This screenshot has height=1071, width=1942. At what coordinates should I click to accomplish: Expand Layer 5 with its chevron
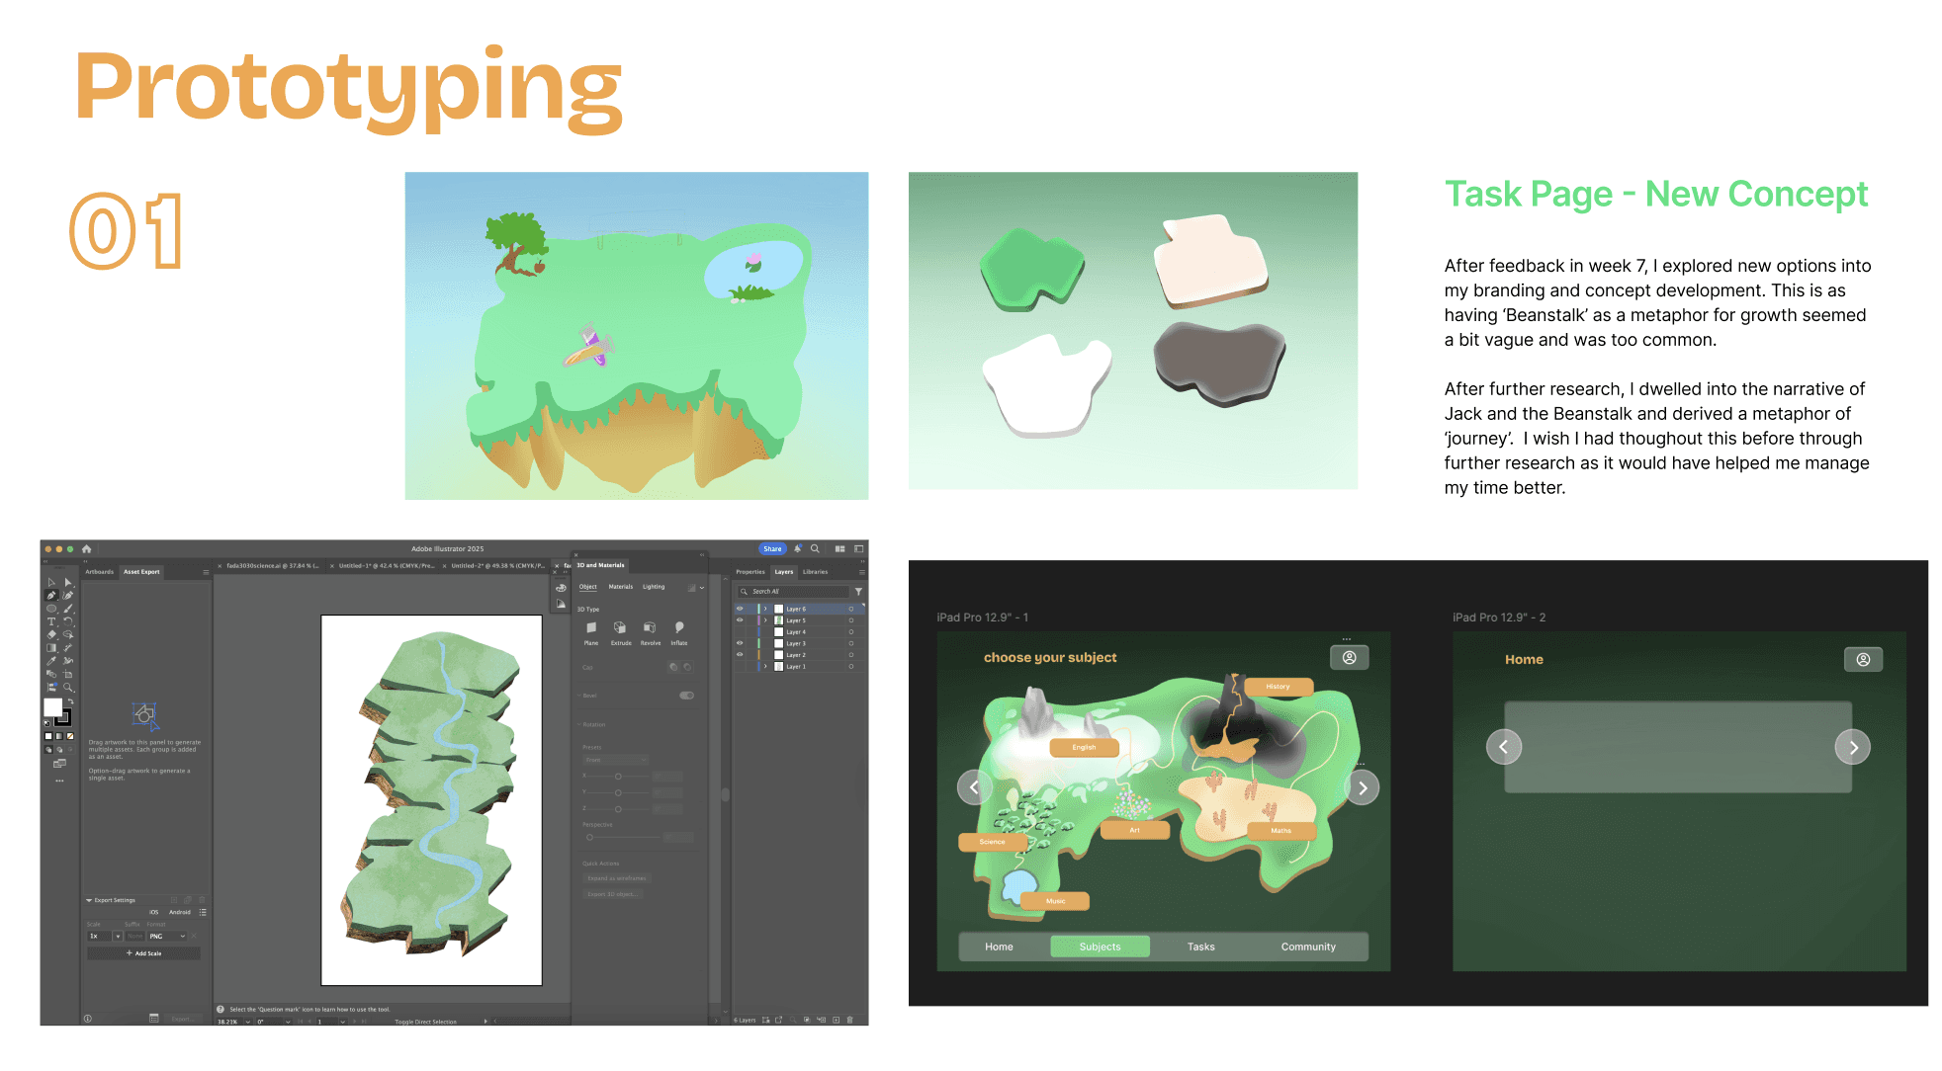(x=765, y=620)
